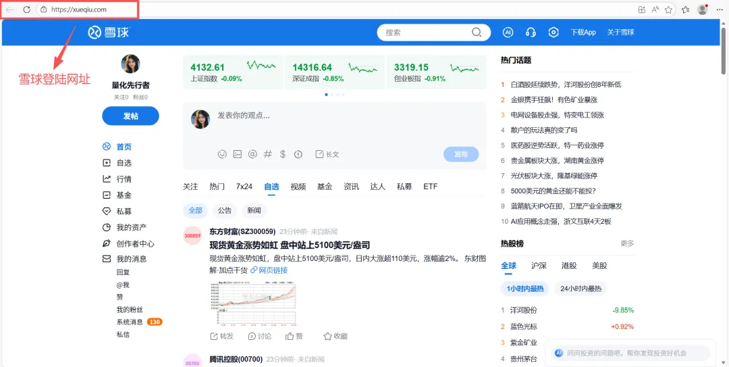Open 创作者中心 in sidebar
The height and width of the screenshot is (367, 729).
pyautogui.click(x=128, y=243)
